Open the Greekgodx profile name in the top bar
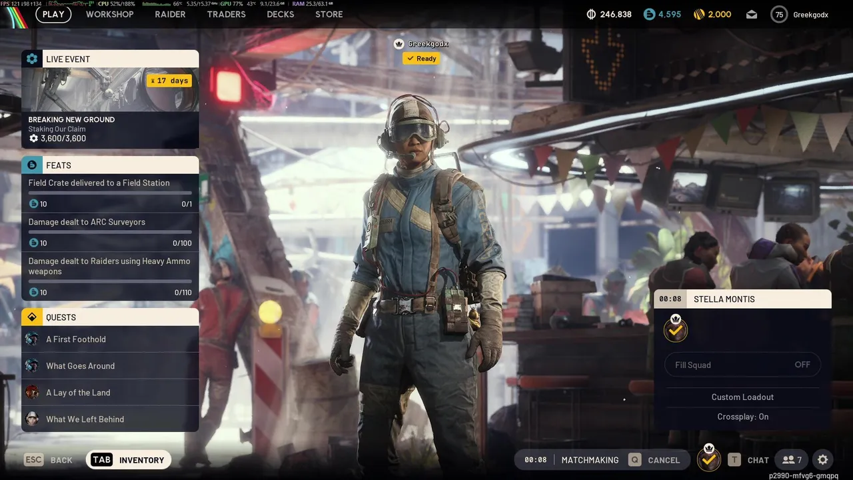 tap(810, 15)
